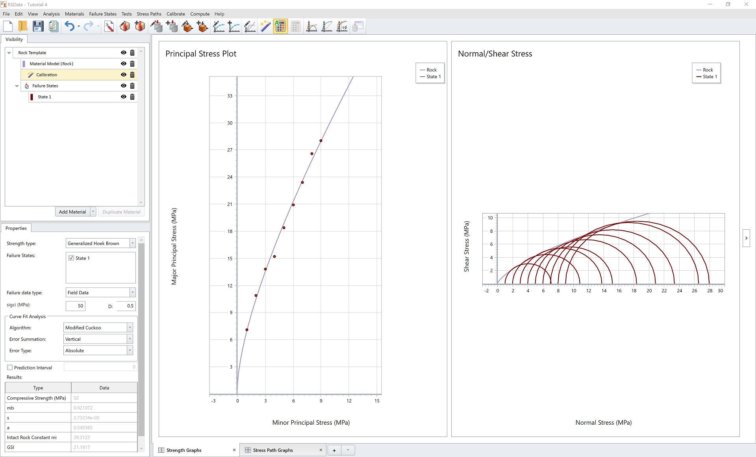Screen dimensions: 756x457
Task: Open the Project Settings wrench icon
Action: pyautogui.click(x=109, y=26)
